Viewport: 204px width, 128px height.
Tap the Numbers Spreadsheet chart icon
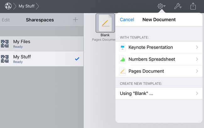(122, 59)
